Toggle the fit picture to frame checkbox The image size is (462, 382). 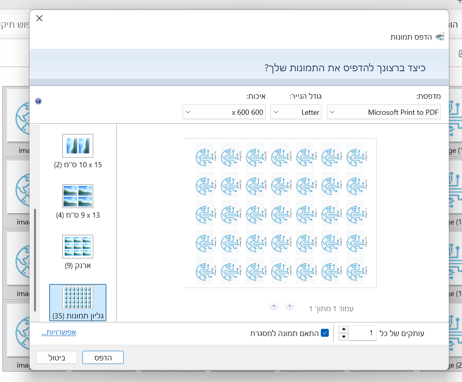[x=325, y=333]
